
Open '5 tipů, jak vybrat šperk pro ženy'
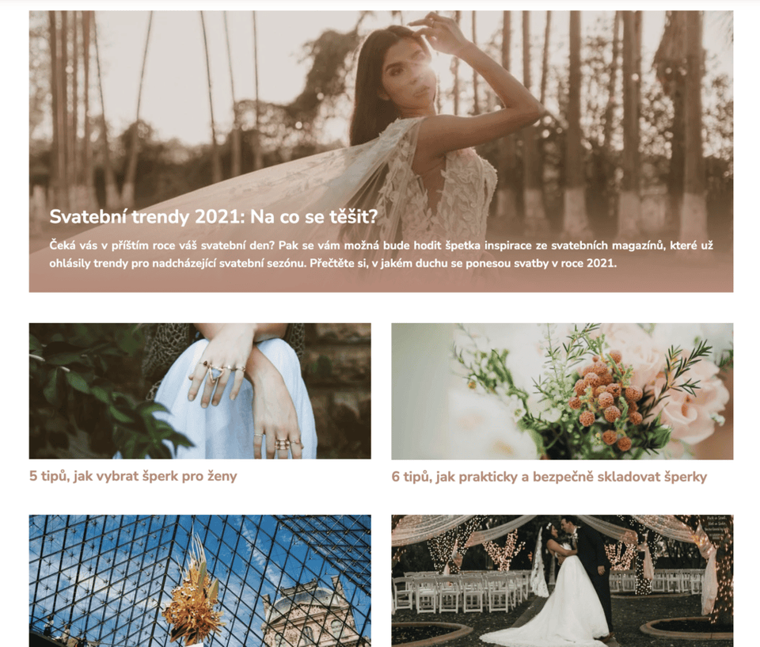click(x=133, y=476)
